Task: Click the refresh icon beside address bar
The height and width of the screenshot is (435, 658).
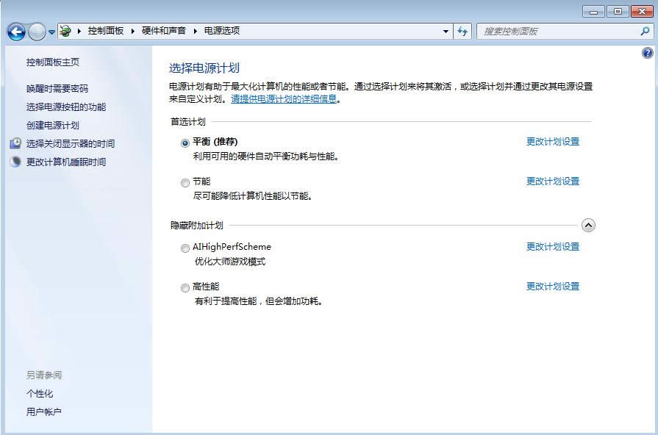Action: (462, 31)
